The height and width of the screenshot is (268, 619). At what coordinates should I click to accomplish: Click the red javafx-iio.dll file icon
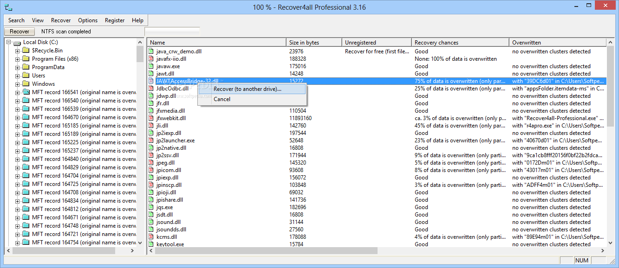(151, 59)
